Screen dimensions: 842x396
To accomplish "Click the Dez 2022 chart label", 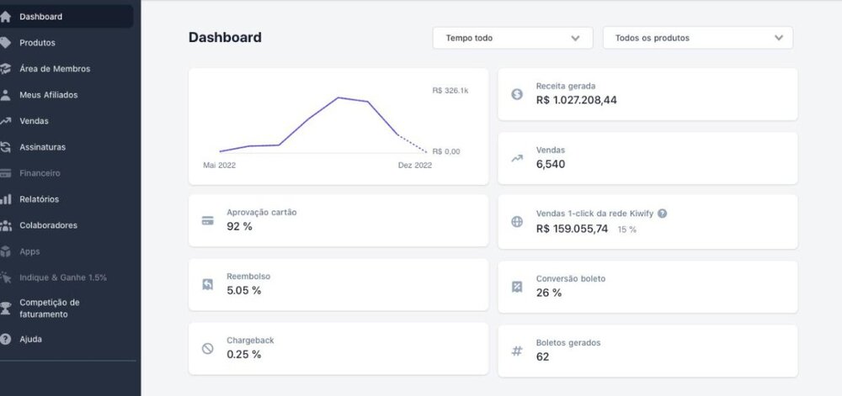I will (x=414, y=166).
